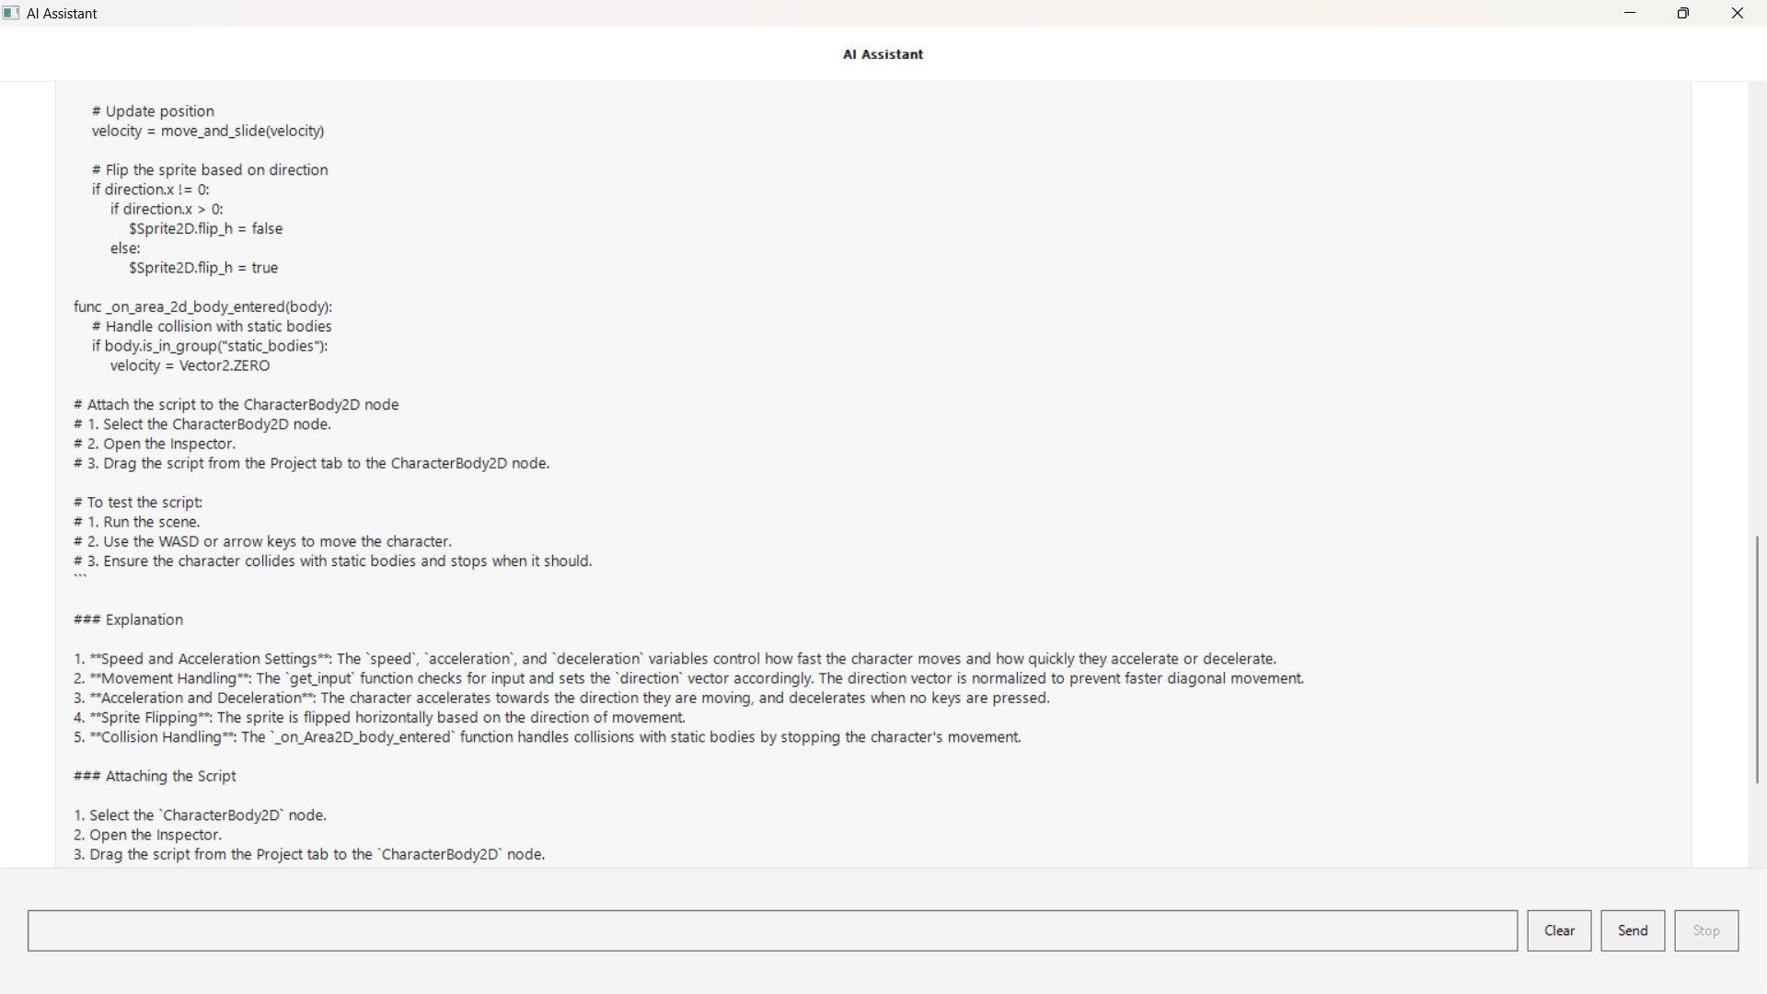This screenshot has height=994, width=1767.
Task: Select the 'velocity = Vector2.ZERO' code text
Action: [190, 365]
